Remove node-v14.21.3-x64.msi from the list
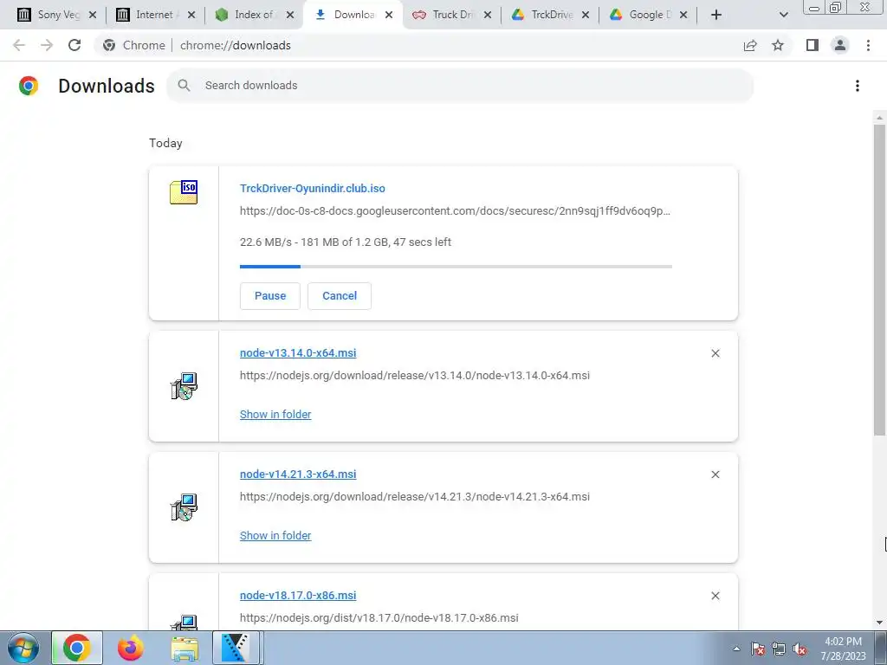Screen dimensions: 887x665 tap(715, 475)
